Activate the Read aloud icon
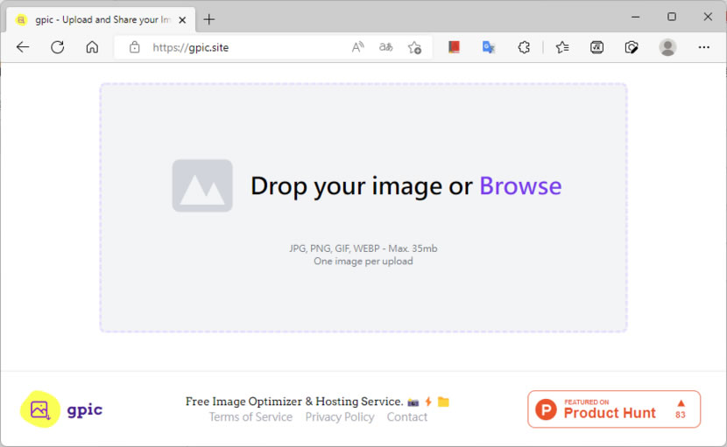This screenshot has height=447, width=727. click(357, 47)
